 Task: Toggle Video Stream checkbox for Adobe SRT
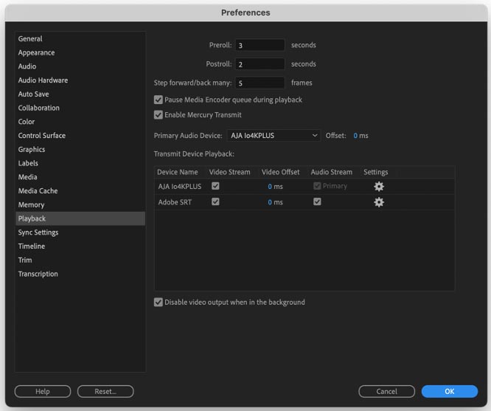pyautogui.click(x=215, y=201)
